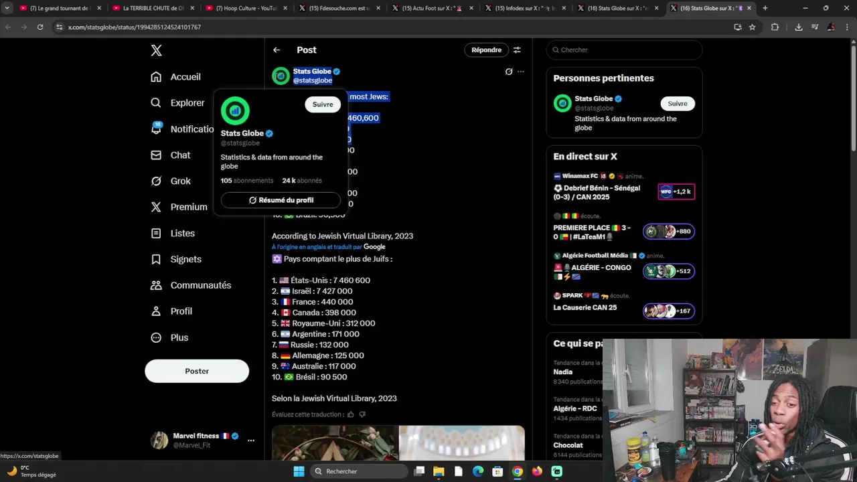Open Windows Start menu
Viewport: 857px width, 482px height.
[x=299, y=471]
